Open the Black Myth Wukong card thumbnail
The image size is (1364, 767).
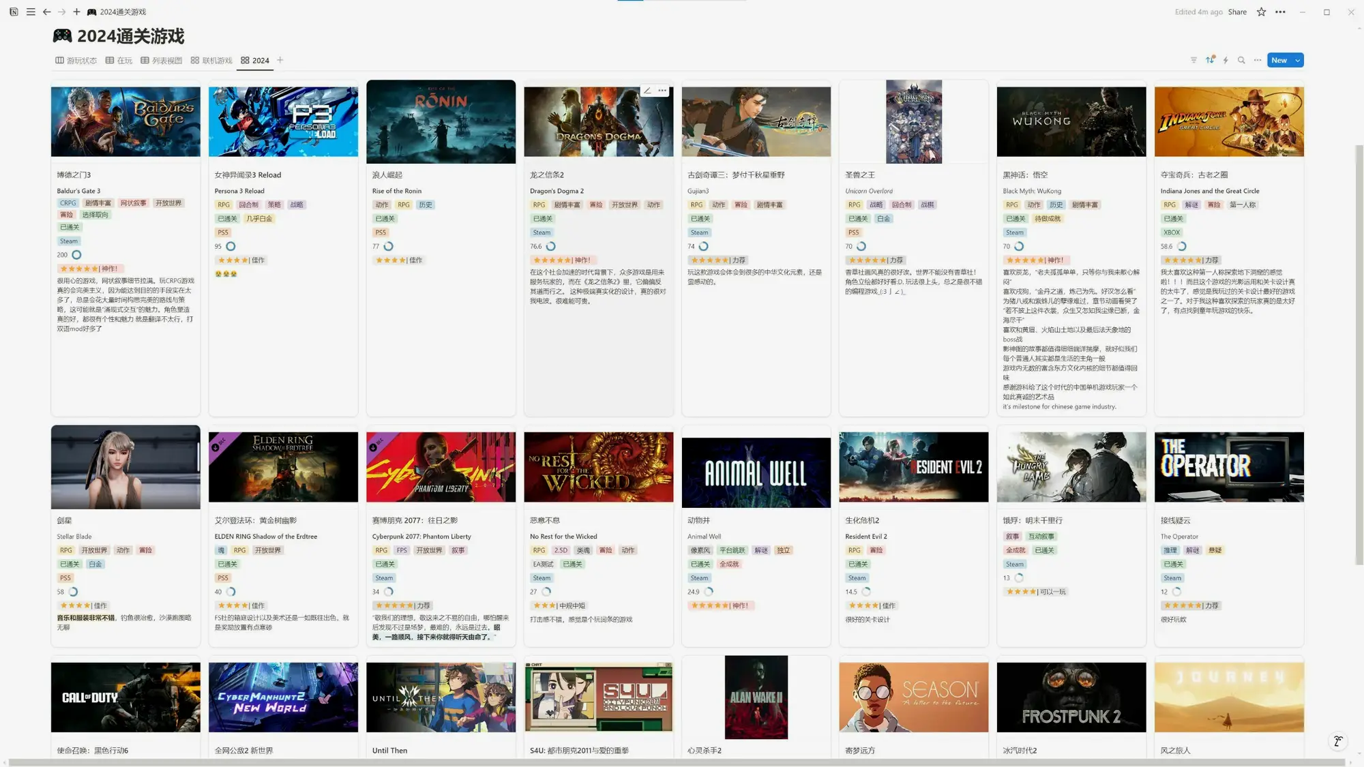pos(1071,121)
